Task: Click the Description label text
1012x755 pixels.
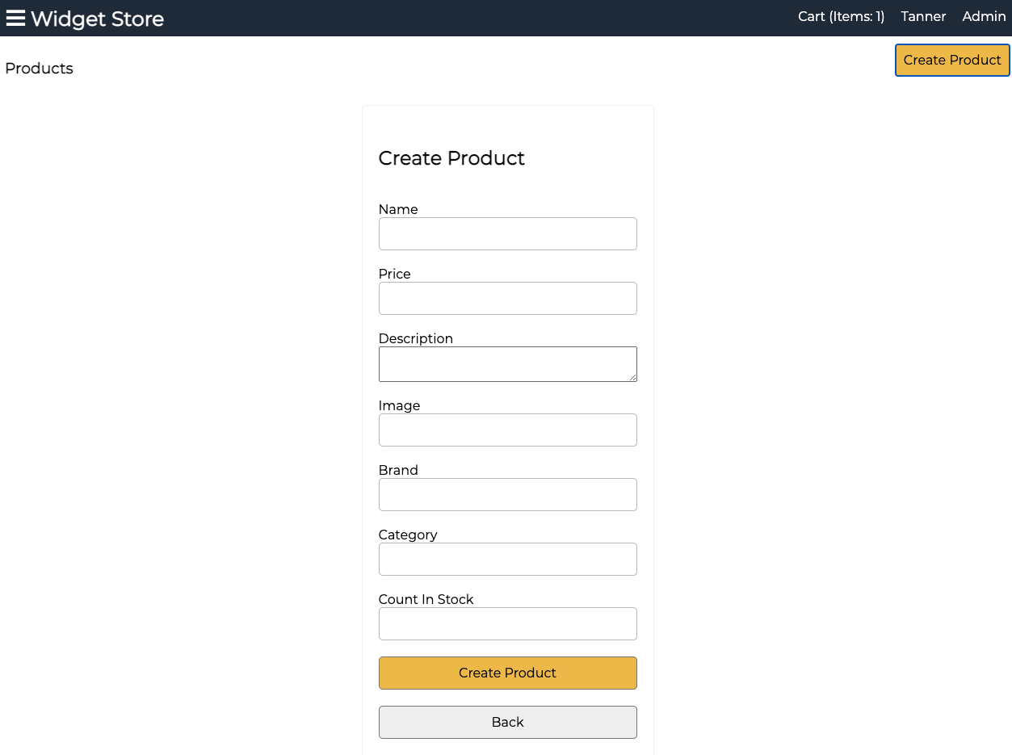Action: (x=415, y=338)
